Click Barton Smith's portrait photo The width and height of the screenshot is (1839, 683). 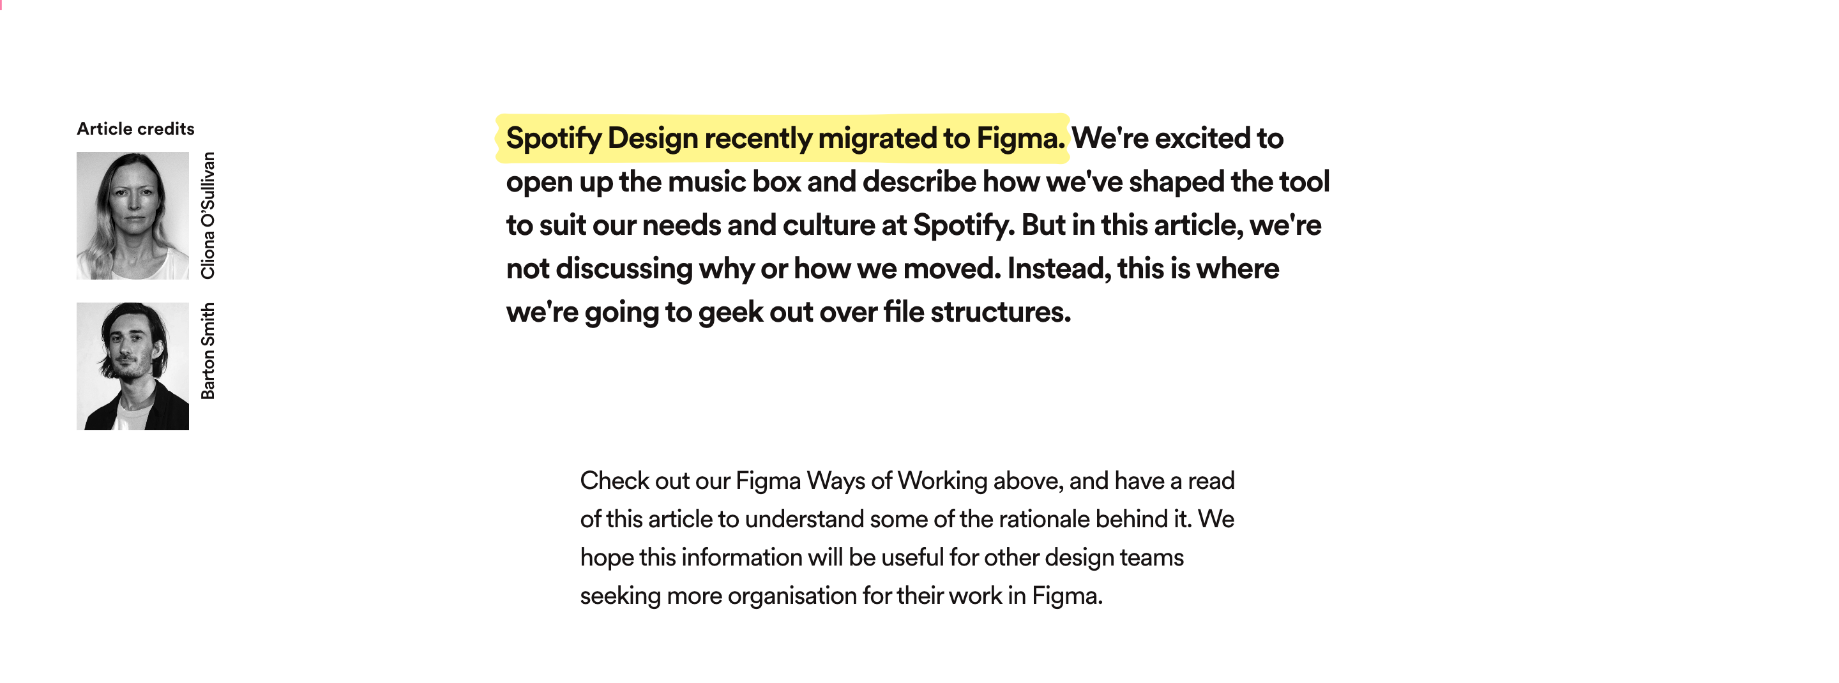[133, 366]
